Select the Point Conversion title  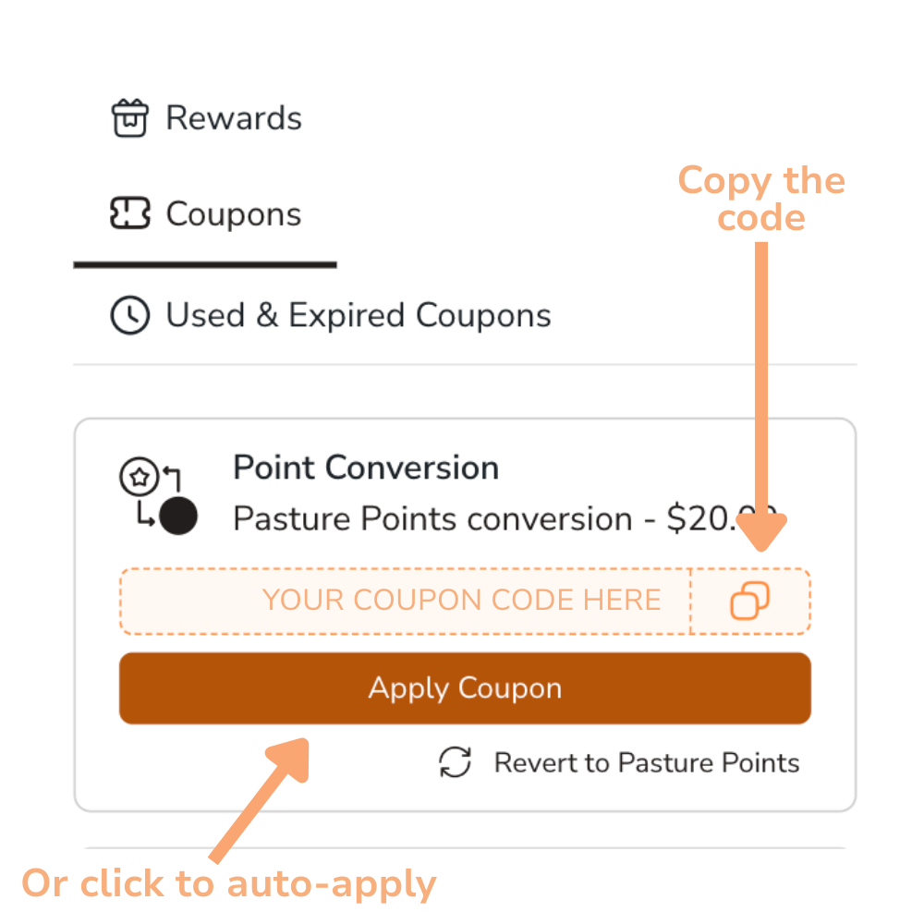pyautogui.click(x=366, y=468)
